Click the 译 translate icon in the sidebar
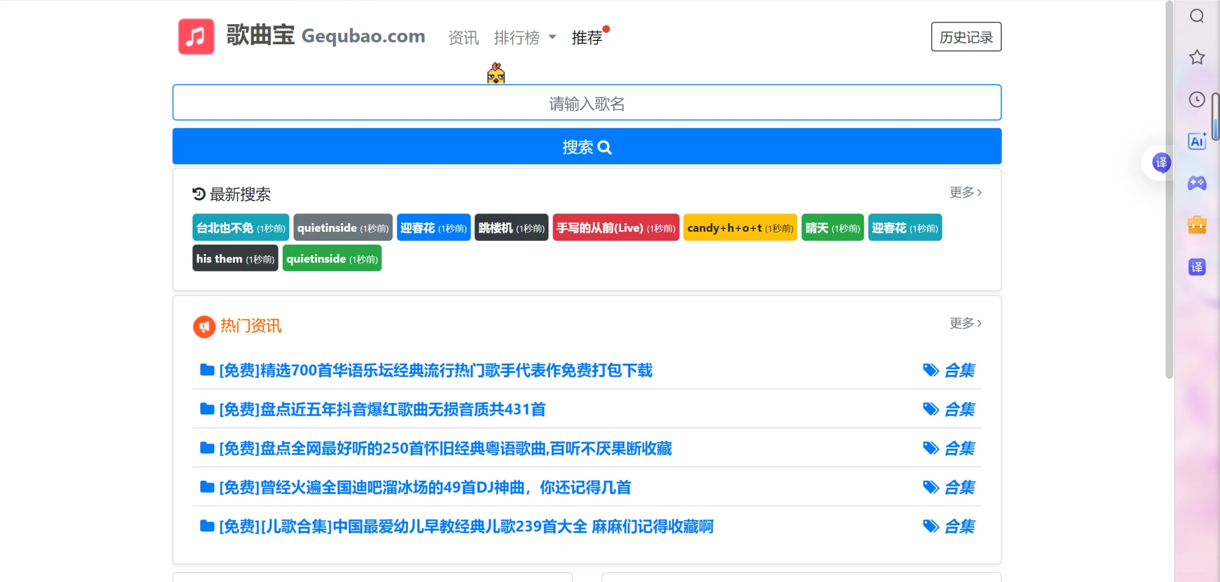 point(1197,267)
